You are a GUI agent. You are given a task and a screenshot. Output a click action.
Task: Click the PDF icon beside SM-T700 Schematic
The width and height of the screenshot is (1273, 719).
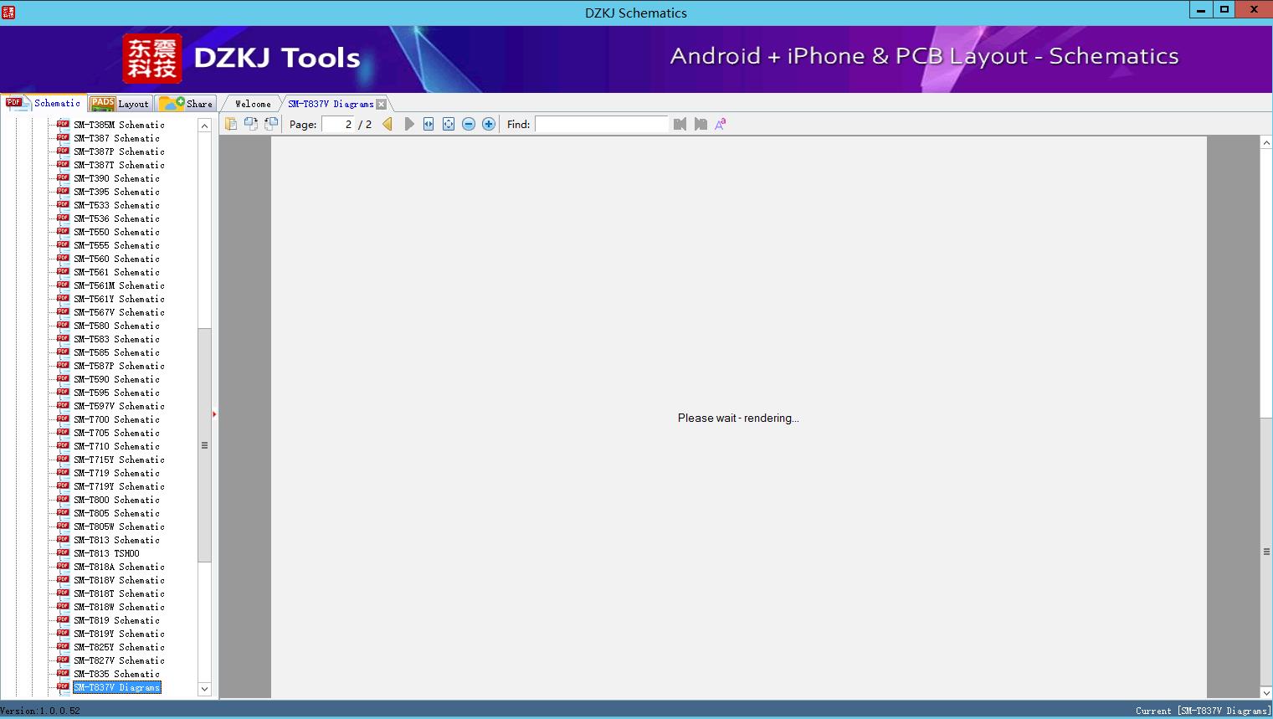(x=63, y=419)
